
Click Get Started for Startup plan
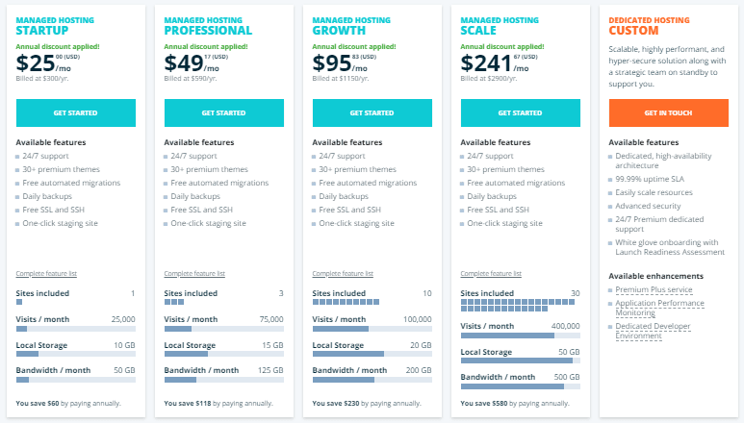(75, 112)
